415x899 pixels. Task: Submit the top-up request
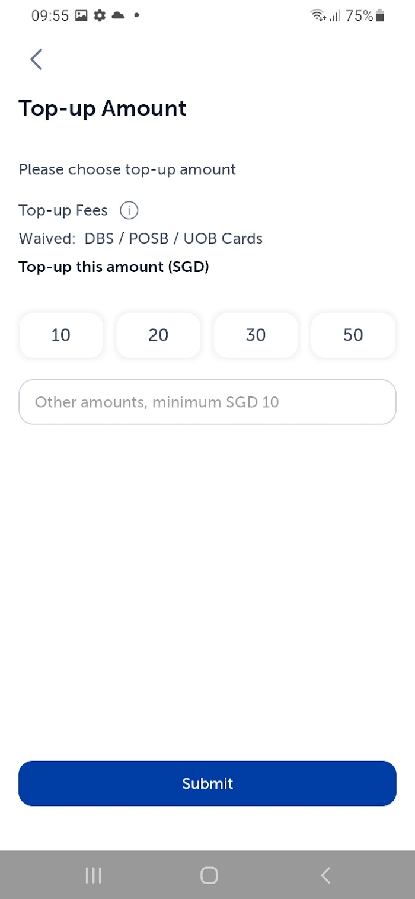[x=207, y=783]
